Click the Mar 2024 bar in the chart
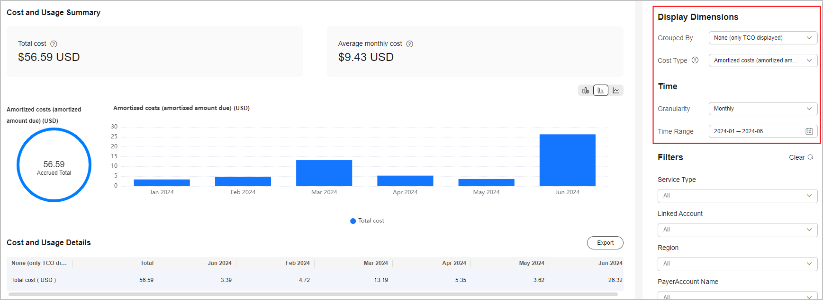The width and height of the screenshot is (823, 300). pos(324,173)
